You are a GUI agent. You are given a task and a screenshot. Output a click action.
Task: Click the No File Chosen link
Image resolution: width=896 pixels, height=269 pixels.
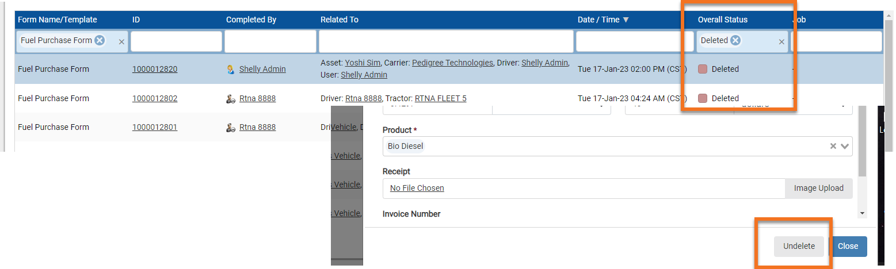point(417,188)
